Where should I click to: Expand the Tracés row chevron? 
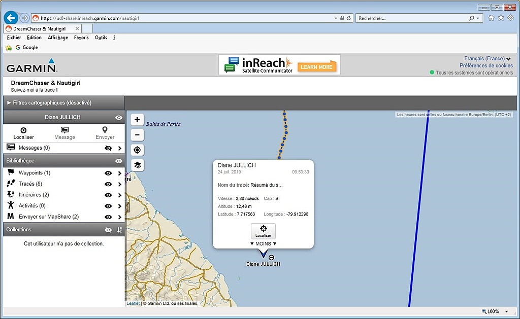click(120, 184)
